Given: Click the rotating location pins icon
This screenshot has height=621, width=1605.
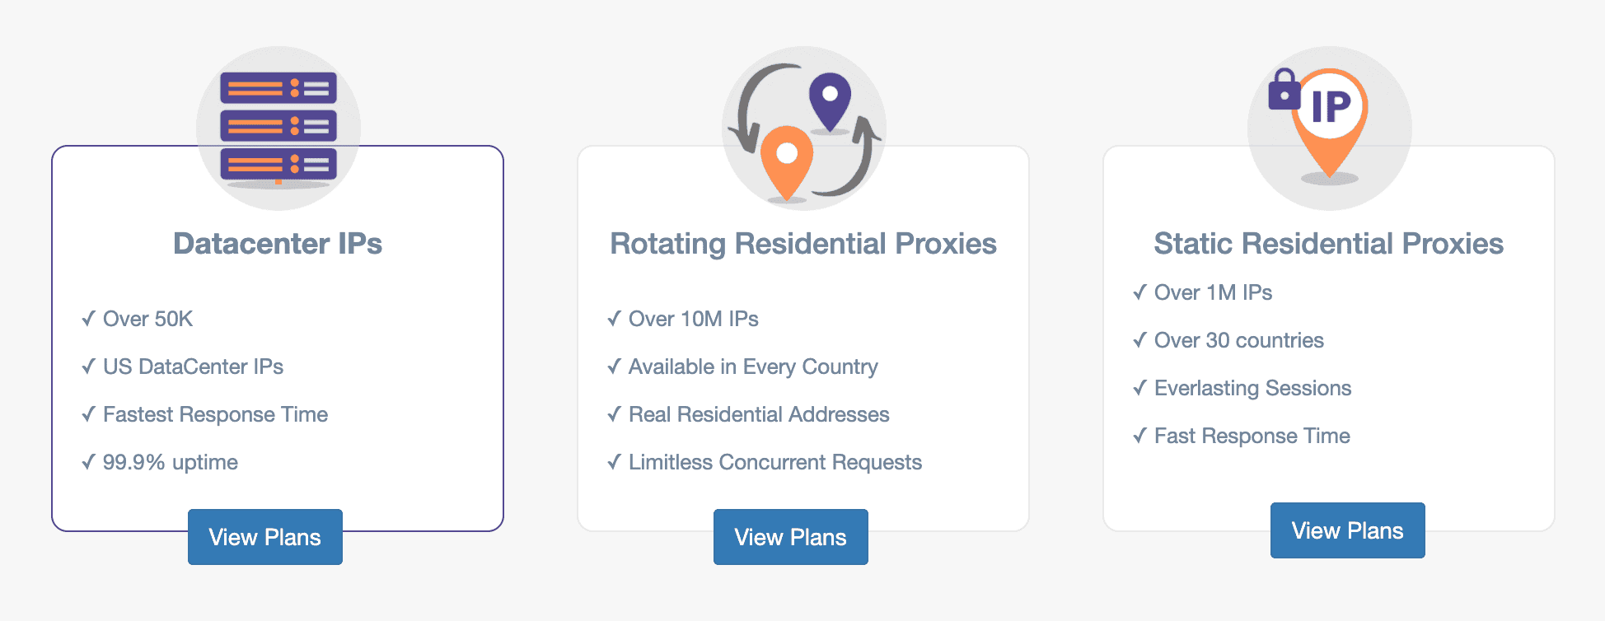Looking at the screenshot, I should point(804,128).
